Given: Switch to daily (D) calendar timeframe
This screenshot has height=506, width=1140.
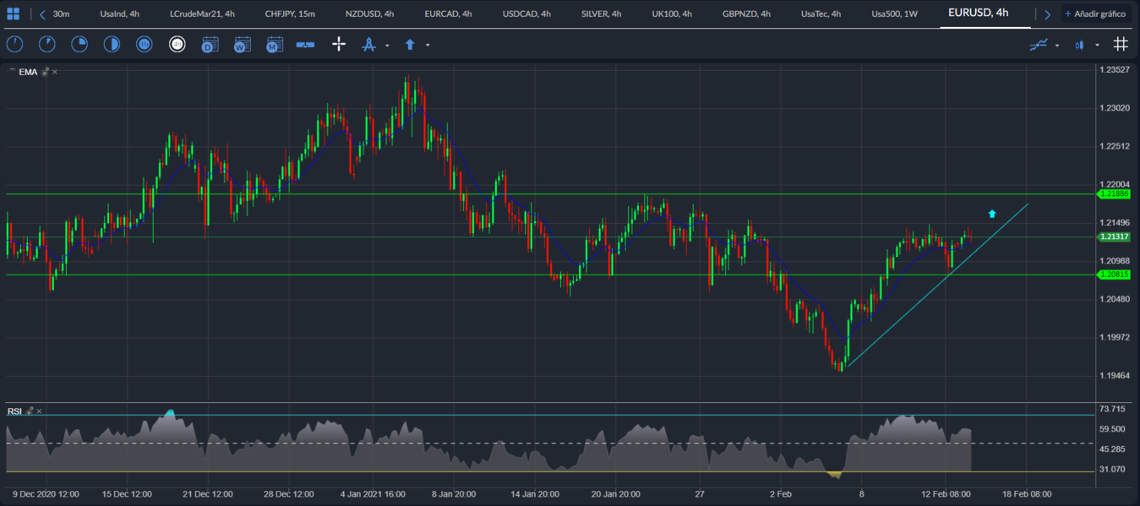Looking at the screenshot, I should pos(210,44).
